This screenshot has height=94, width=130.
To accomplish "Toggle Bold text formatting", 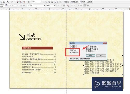I will [x=58, y=6].
